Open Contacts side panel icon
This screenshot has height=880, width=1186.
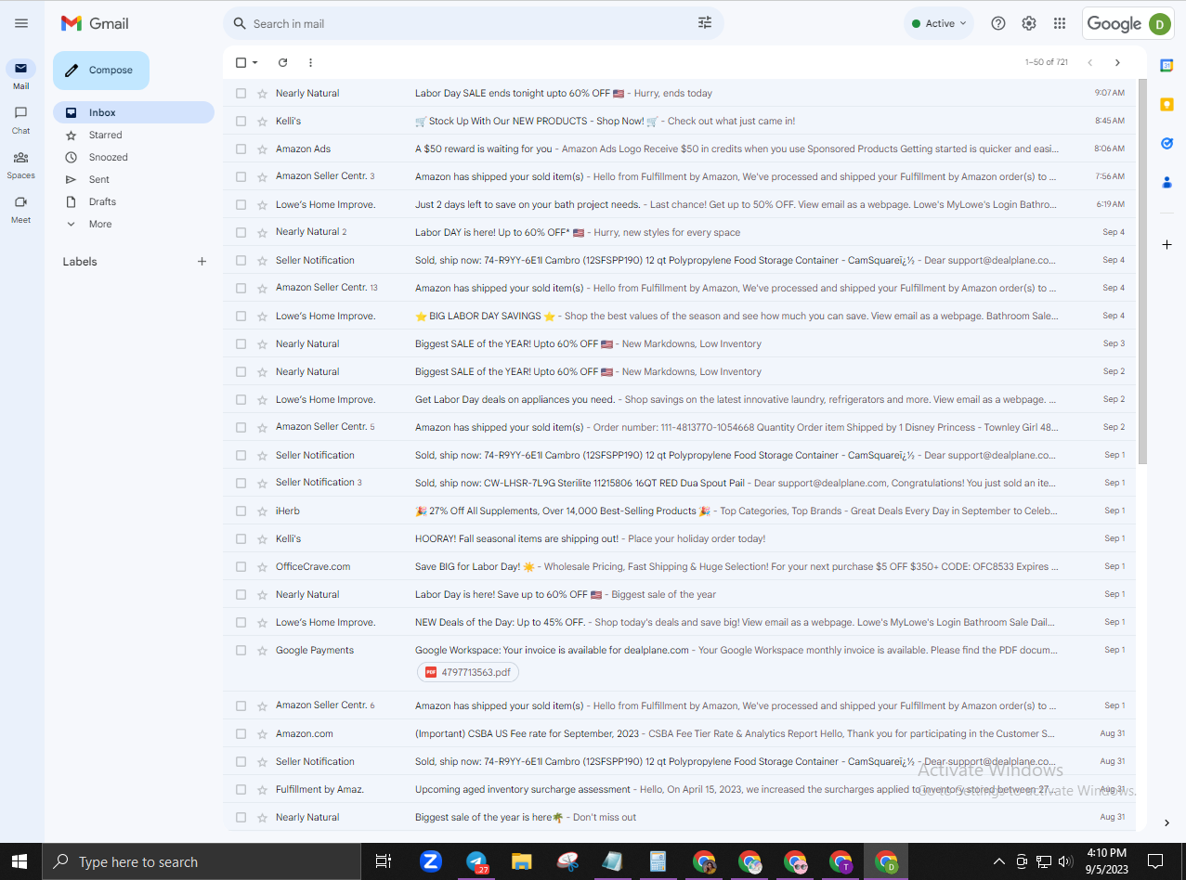pos(1166,182)
